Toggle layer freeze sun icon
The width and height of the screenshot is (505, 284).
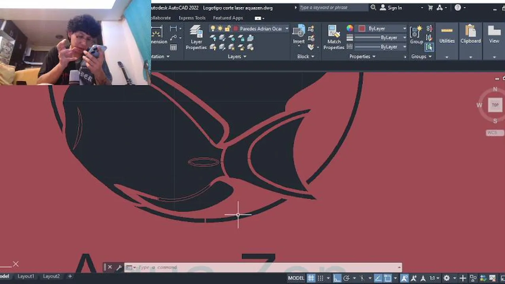220,28
